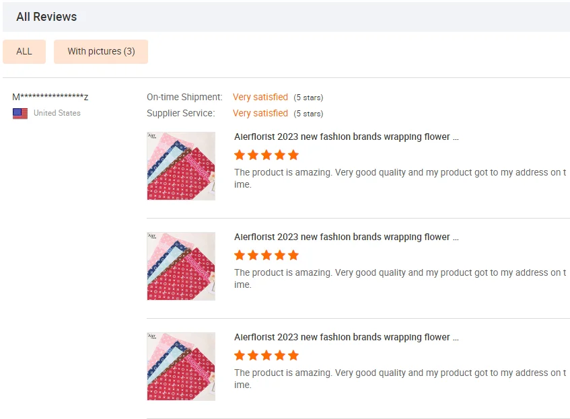Screen dimensions: 570x419
Task: Click the second review's five-star rating
Action: pyautogui.click(x=266, y=256)
